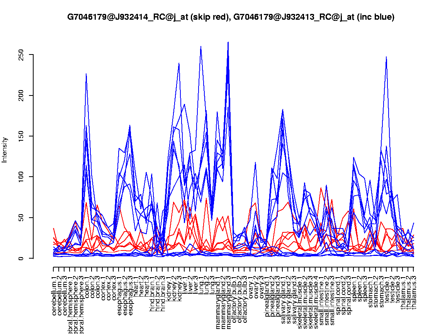Click the 200 y-axis tick label
Screen dimensions: 445x334
(x=22, y=95)
